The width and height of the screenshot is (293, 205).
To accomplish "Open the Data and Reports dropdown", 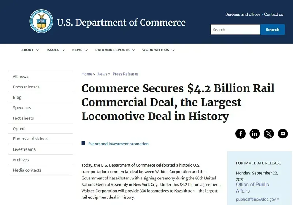I will [x=115, y=50].
